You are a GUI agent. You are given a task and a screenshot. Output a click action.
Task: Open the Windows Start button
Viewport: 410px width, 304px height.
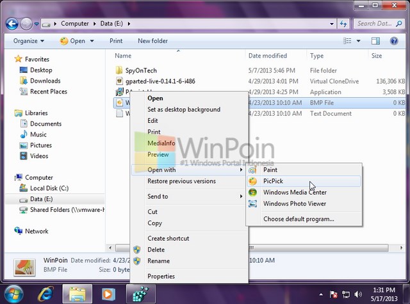coord(13,294)
